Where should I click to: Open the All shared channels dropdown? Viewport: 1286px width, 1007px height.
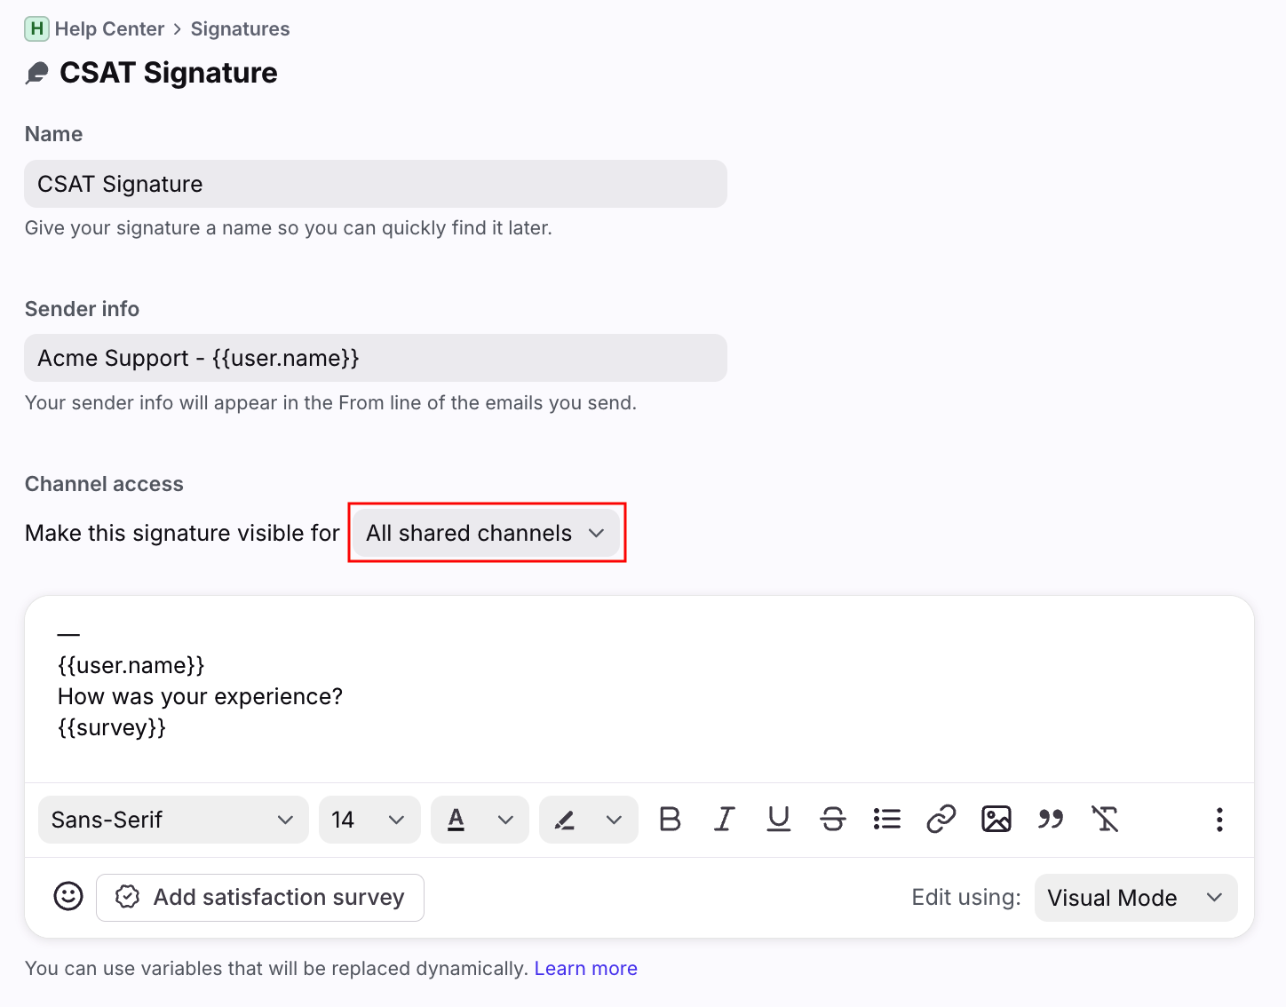pos(486,533)
